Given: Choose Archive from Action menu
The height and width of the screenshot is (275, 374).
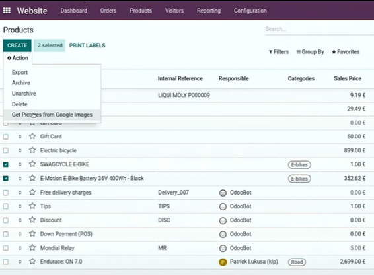Looking at the screenshot, I should [x=21, y=83].
